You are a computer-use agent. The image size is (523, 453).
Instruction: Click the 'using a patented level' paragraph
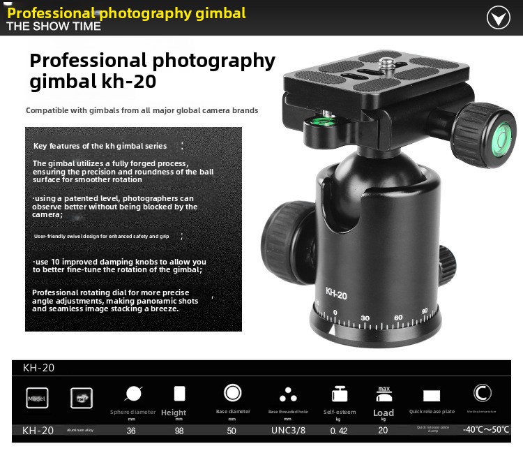click(115, 207)
